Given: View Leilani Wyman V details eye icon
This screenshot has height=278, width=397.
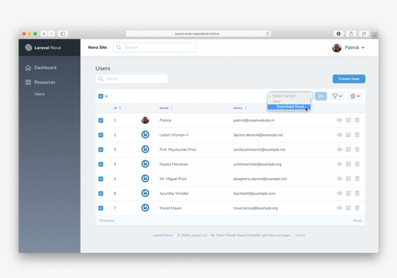Looking at the screenshot, I should pos(339,135).
